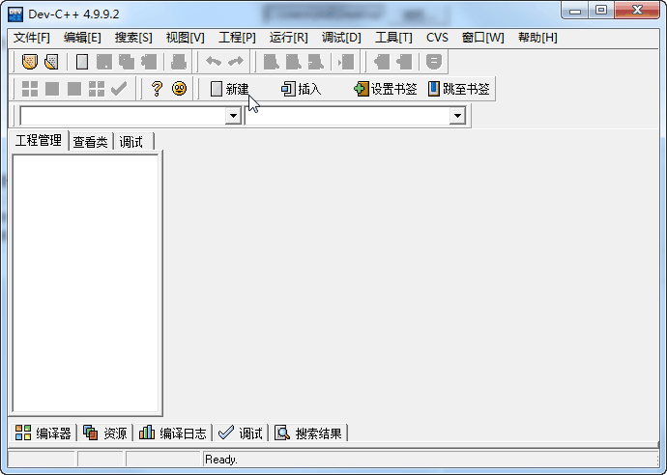Switch to the 调试 tab in left panel
Viewport: 667px width, 475px height.
coord(133,142)
